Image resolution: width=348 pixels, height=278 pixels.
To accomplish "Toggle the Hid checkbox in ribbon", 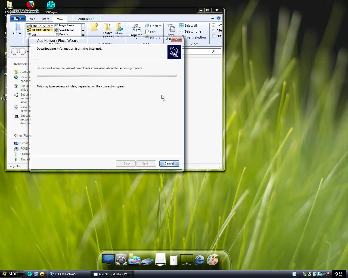I will pos(213,36).
